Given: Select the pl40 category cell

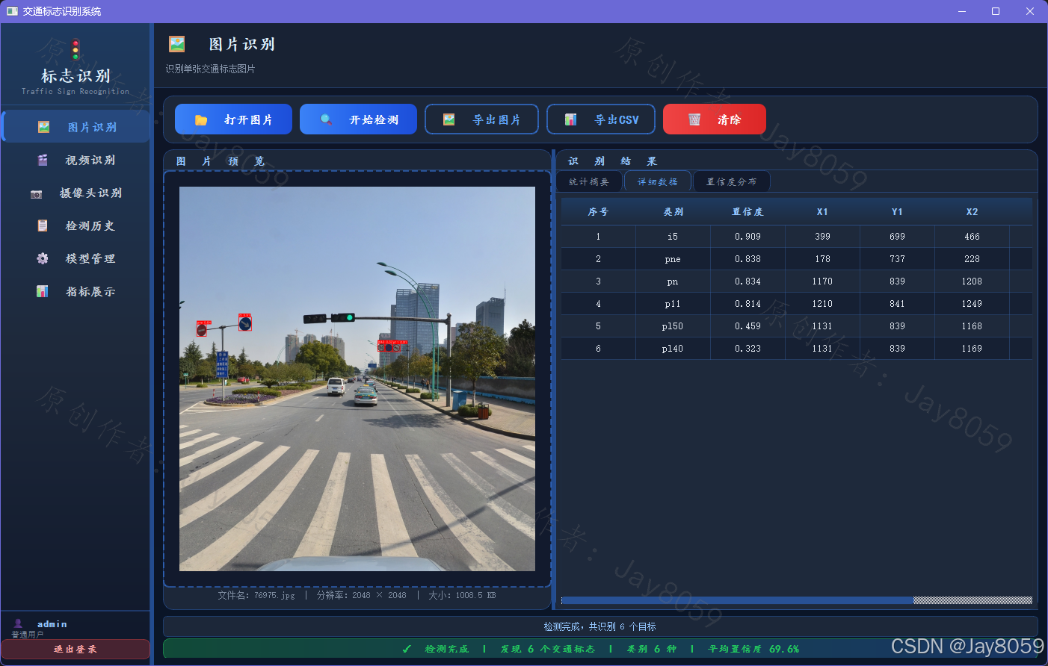Looking at the screenshot, I should (x=673, y=349).
